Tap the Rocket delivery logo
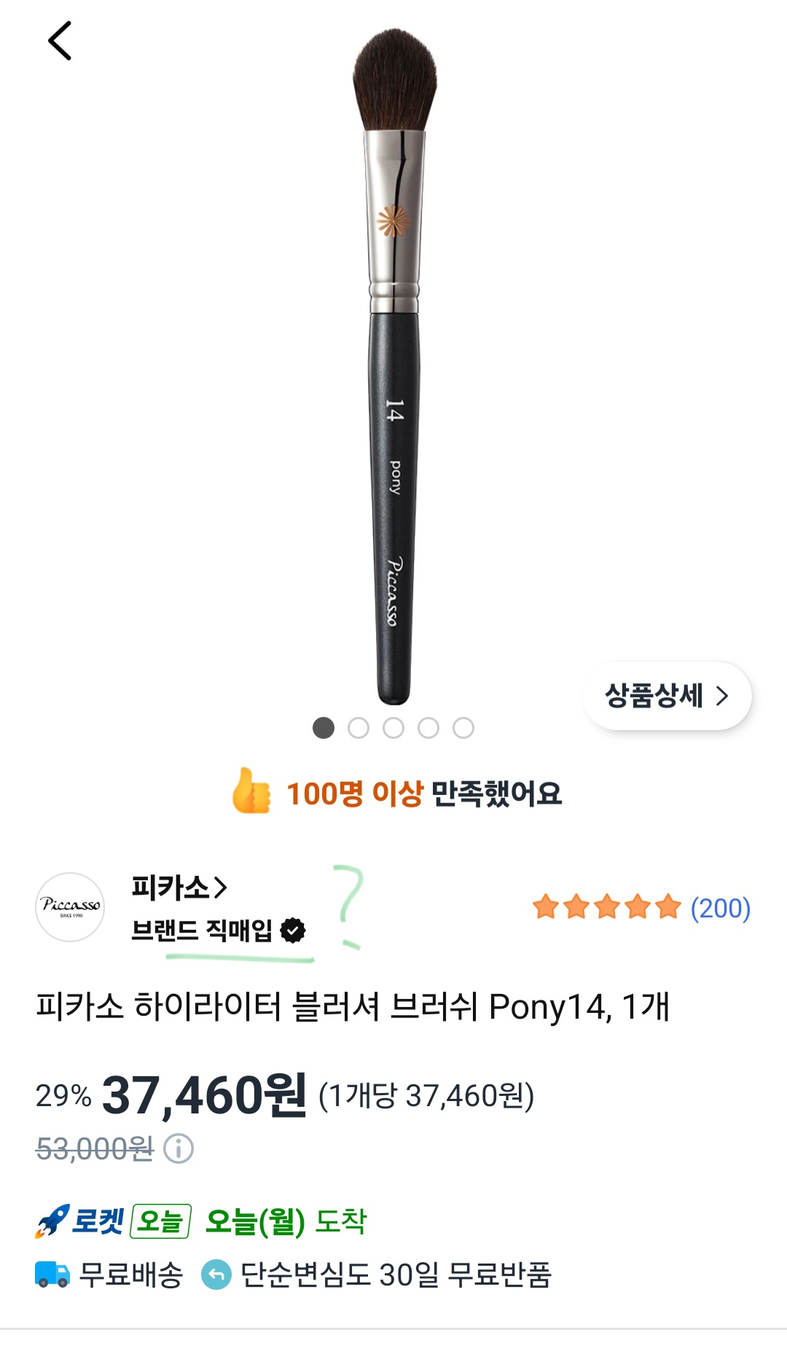The width and height of the screenshot is (787, 1351). 79,1221
